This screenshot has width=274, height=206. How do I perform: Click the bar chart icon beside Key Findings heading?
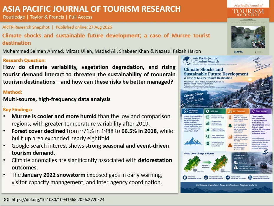[x=230, y=111]
